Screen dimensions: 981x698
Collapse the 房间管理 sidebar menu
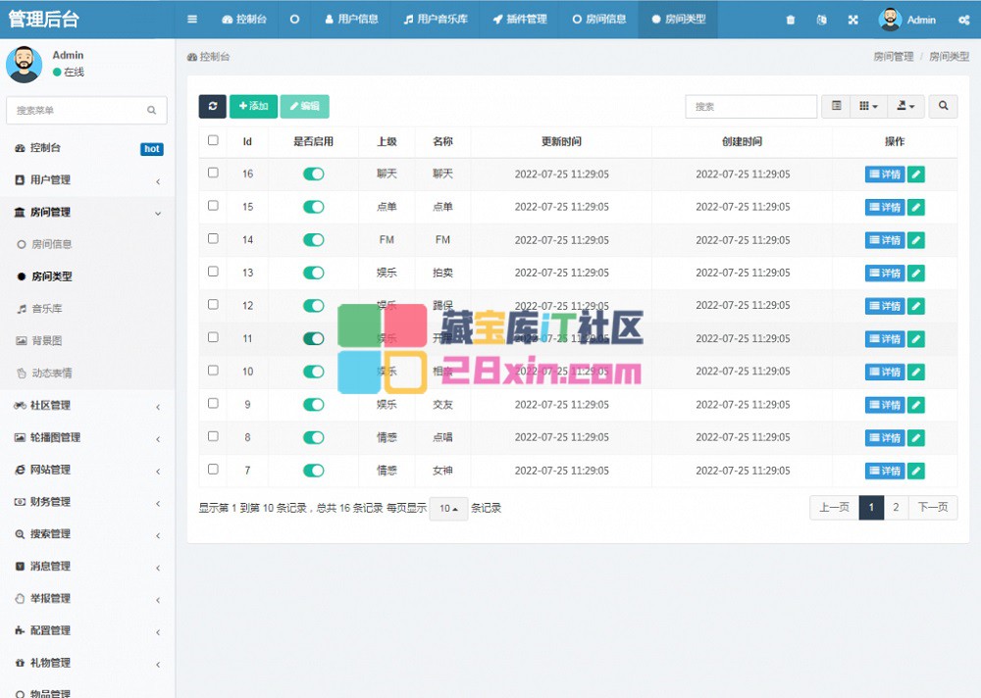[x=86, y=213]
